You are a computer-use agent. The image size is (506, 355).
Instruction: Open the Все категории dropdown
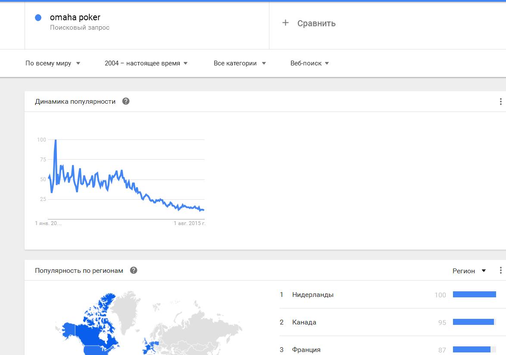point(240,63)
